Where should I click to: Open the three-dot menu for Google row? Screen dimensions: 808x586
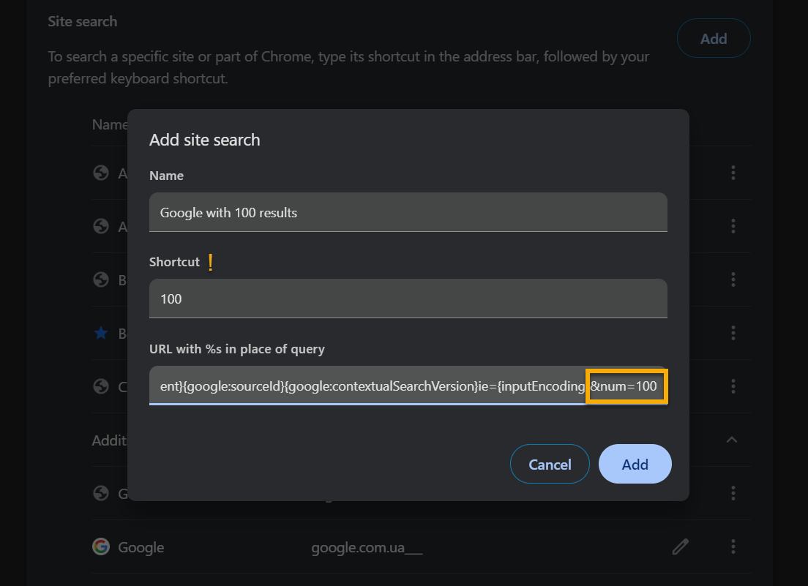click(x=733, y=546)
